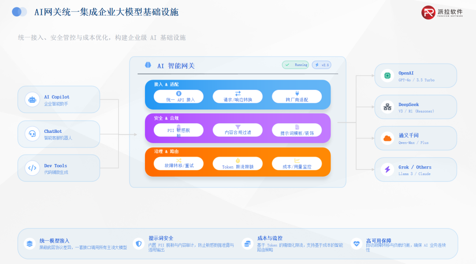Click the 治理 & 路由 section header
This screenshot has height=264, width=476.
click(166, 151)
